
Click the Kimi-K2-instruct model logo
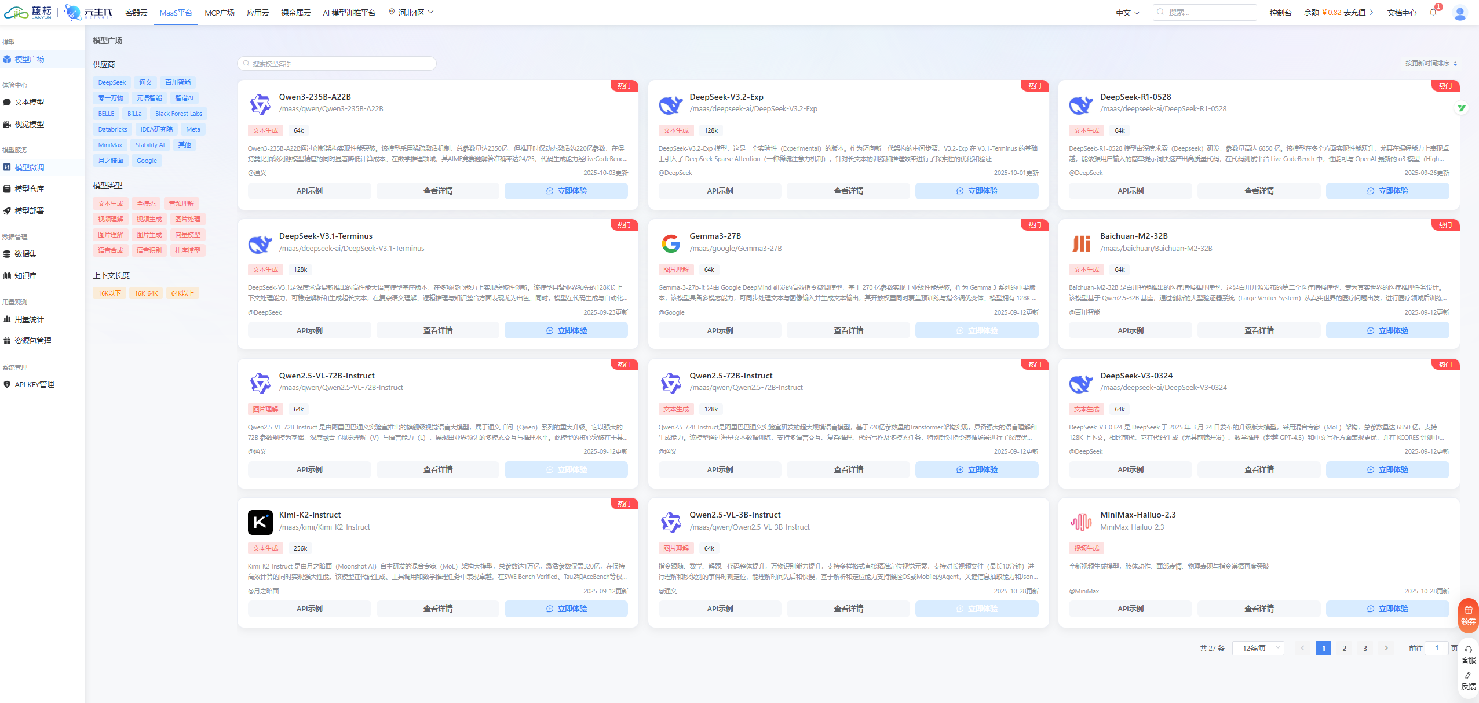coord(260,522)
